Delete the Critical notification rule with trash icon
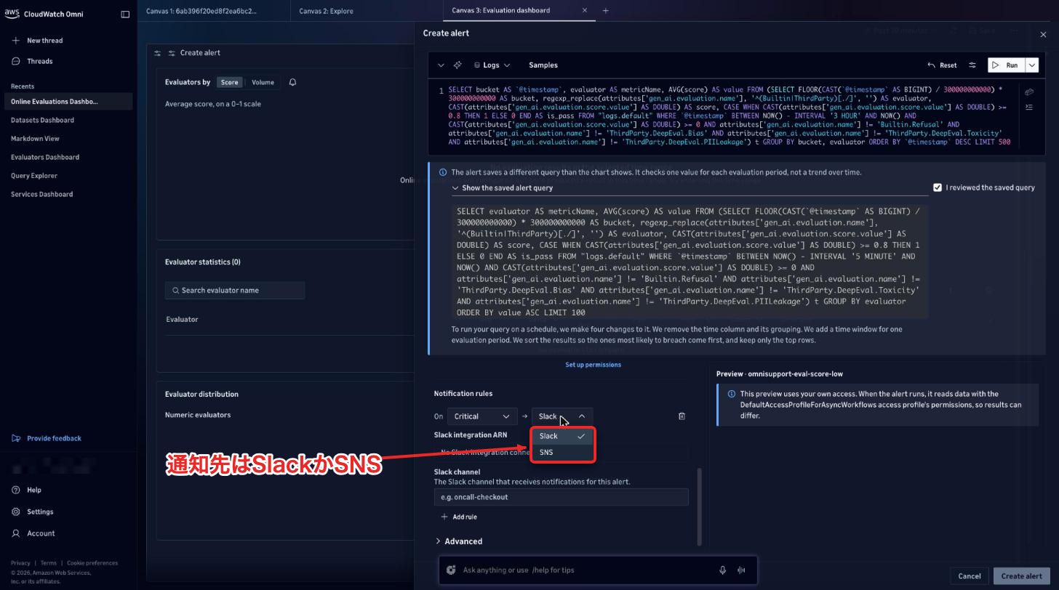This screenshot has height=590, width=1059. [x=682, y=416]
